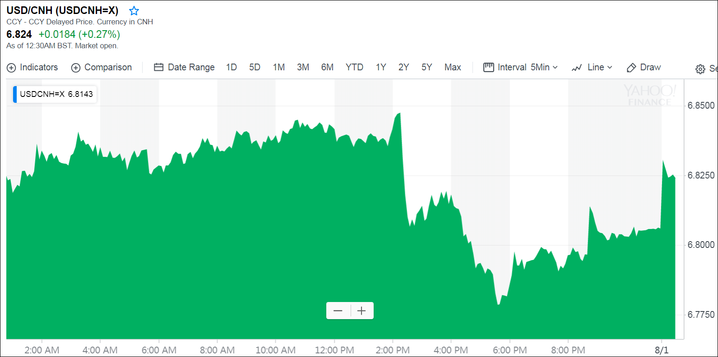Click the Comparison plus icon
The height and width of the screenshot is (357, 718).
tap(76, 68)
